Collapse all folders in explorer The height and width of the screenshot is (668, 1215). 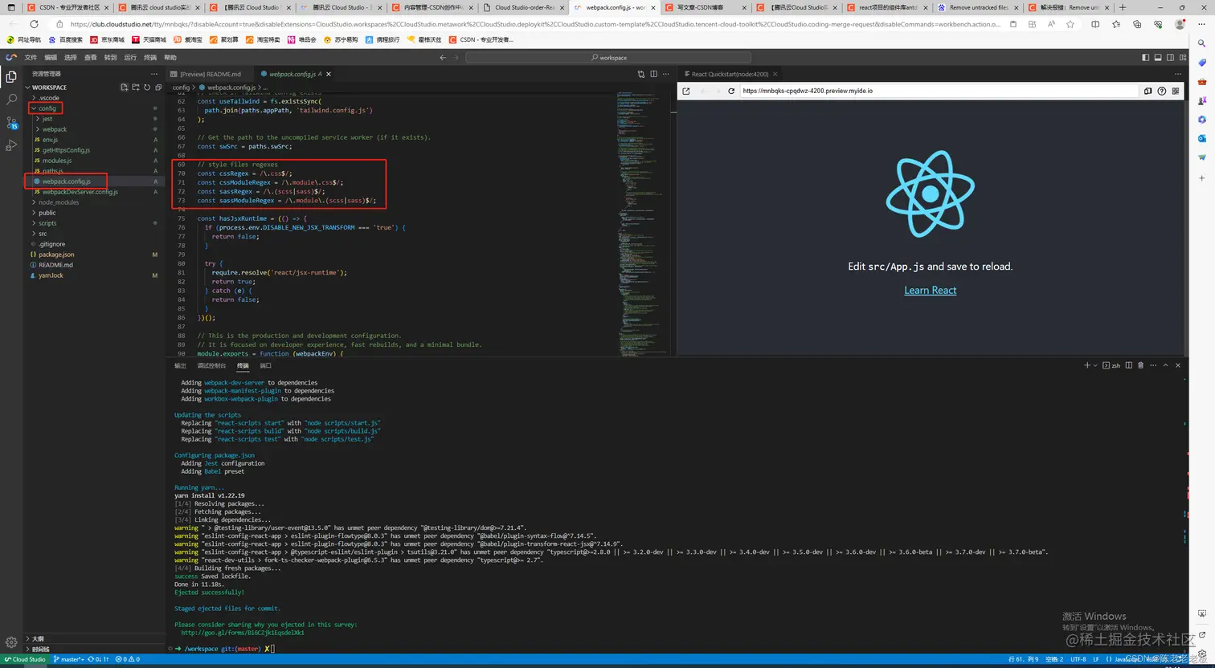[x=157, y=88]
